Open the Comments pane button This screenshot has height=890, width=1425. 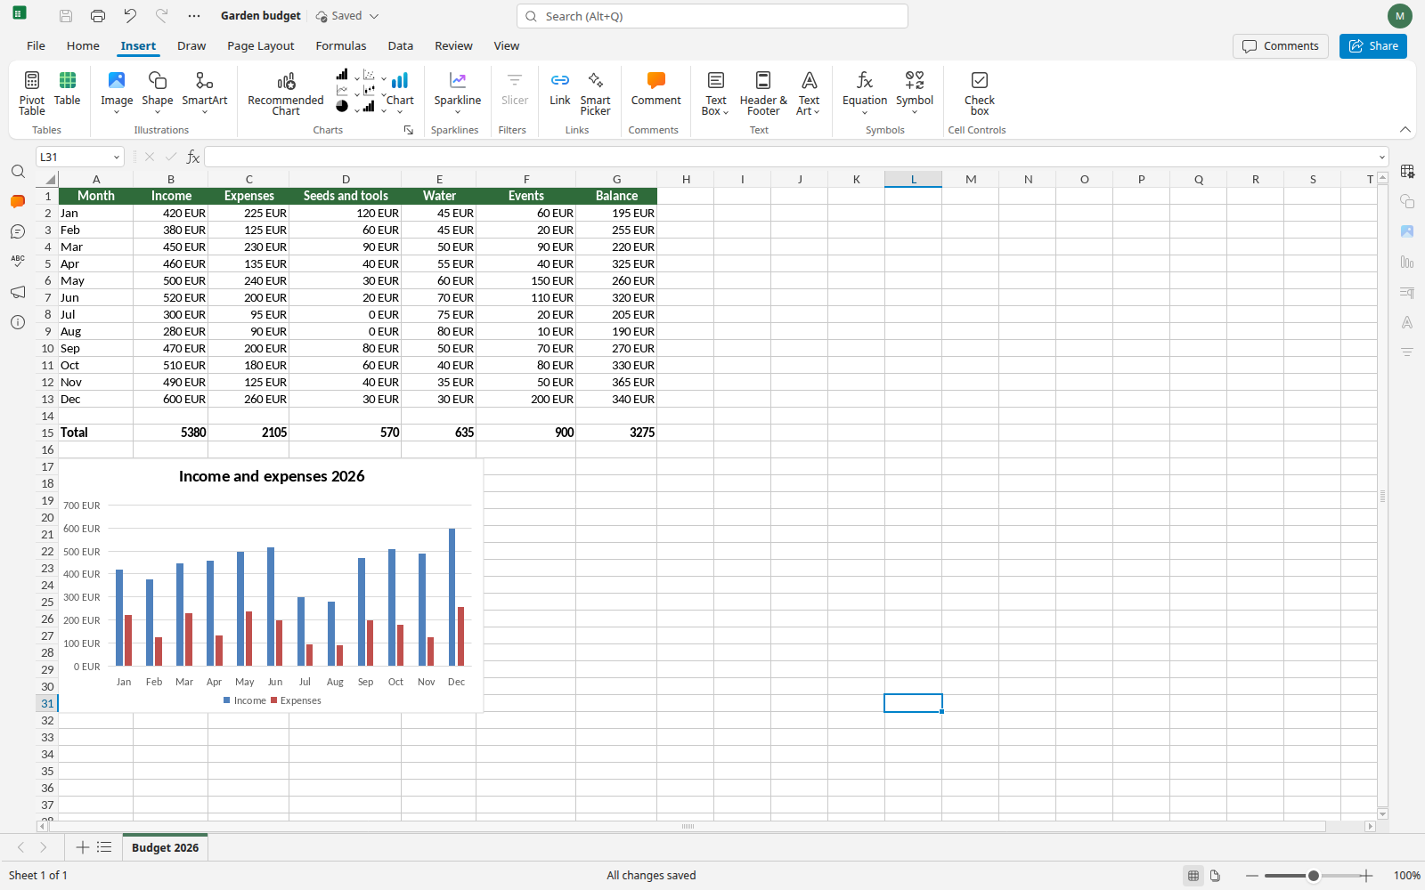1281,46
